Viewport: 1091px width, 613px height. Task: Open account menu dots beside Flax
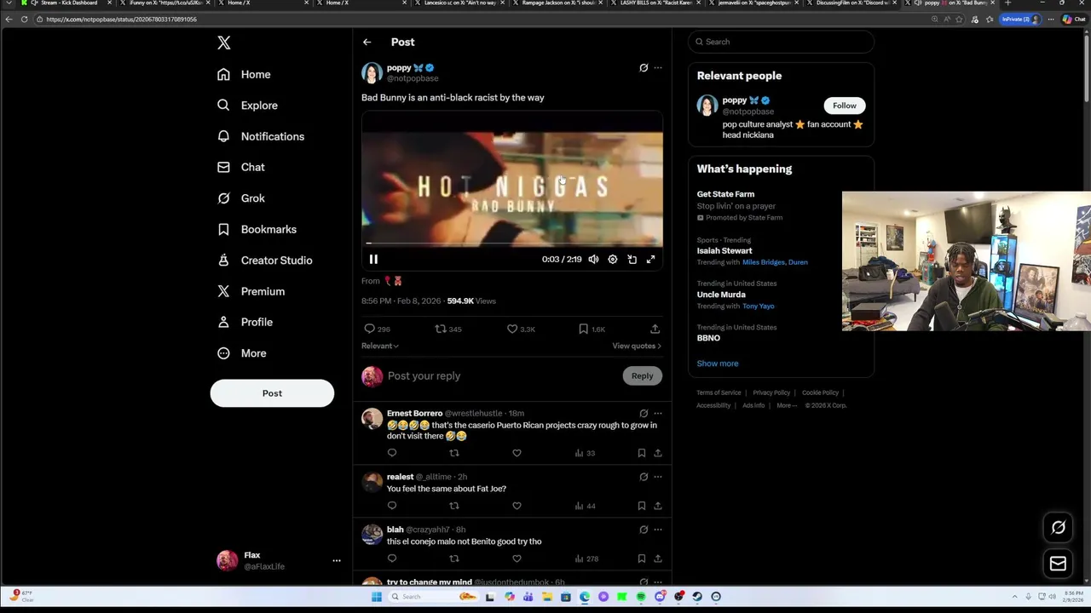click(337, 561)
